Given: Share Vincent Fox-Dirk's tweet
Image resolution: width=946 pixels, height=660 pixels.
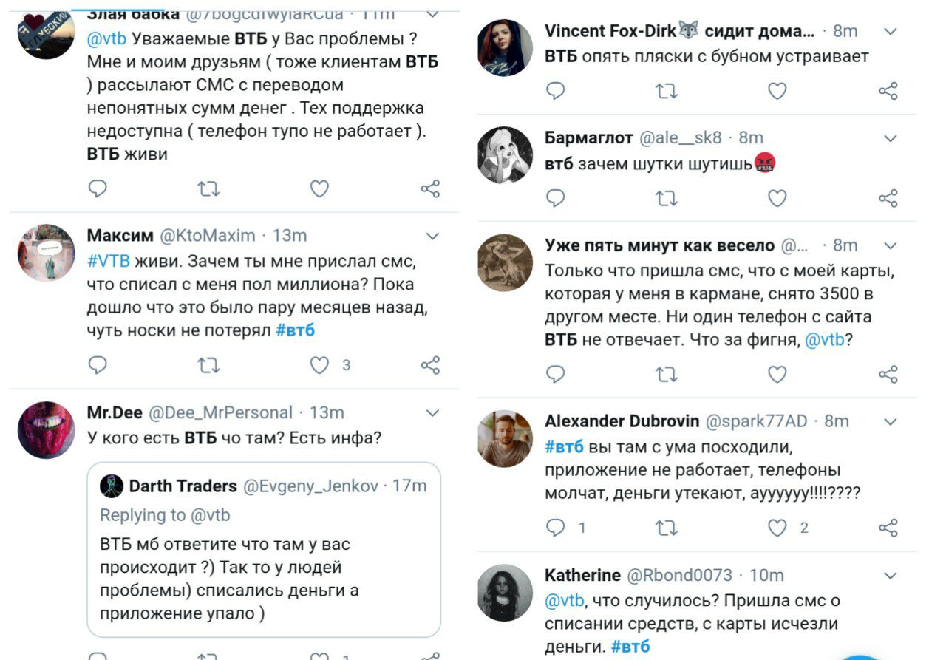Looking at the screenshot, I should click(888, 91).
